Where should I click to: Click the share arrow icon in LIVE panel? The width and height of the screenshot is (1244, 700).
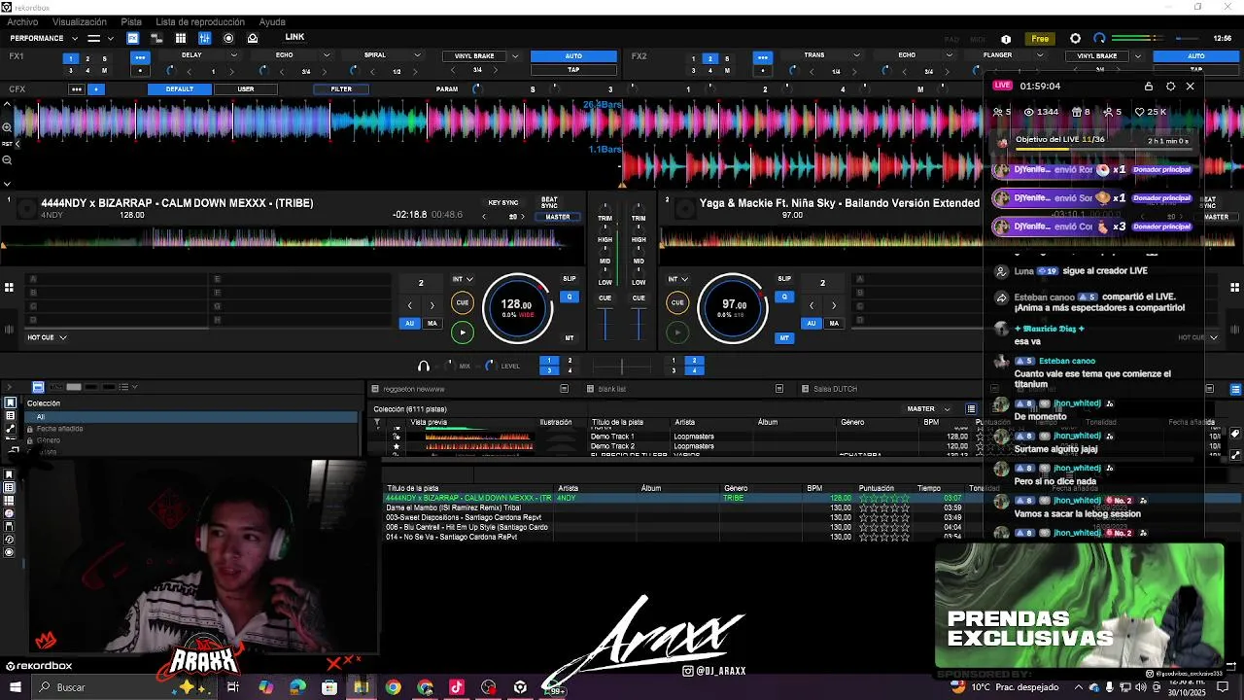1001,297
